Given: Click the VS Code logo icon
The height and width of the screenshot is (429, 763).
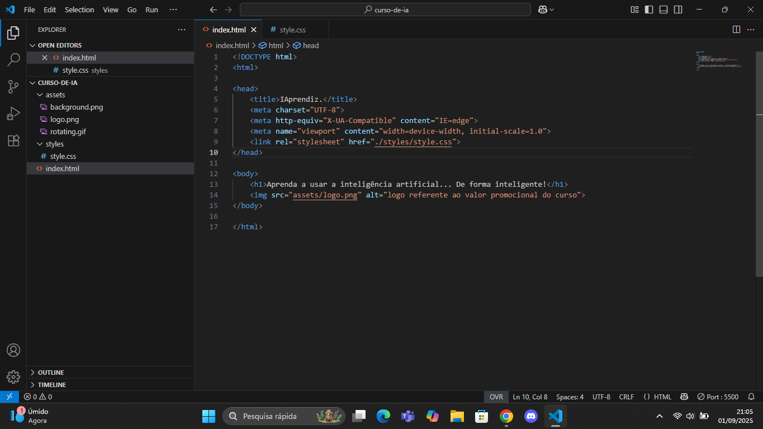Looking at the screenshot, I should pos(10,10).
